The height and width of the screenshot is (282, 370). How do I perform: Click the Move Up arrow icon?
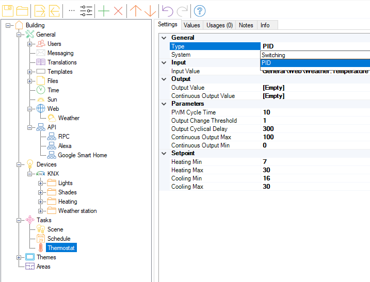[x=136, y=11]
